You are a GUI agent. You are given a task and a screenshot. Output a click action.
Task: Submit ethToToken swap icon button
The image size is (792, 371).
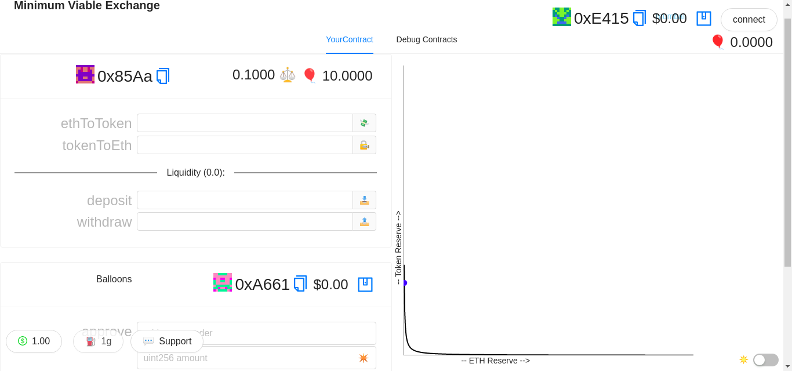pyautogui.click(x=364, y=123)
